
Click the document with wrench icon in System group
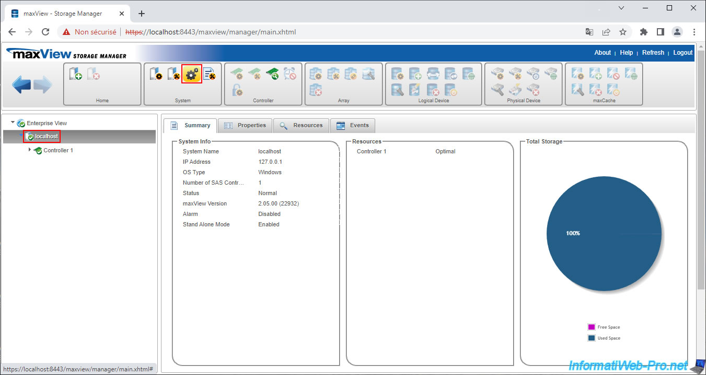pos(210,74)
